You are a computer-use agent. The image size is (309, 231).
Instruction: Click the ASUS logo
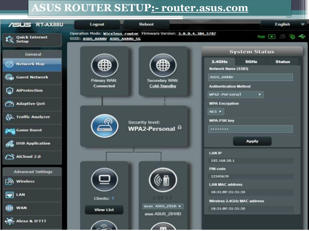pyautogui.click(x=20, y=25)
